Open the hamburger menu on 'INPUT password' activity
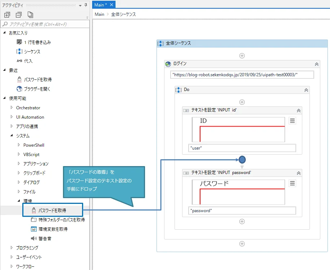The height and width of the screenshot is (270, 330). point(292,183)
